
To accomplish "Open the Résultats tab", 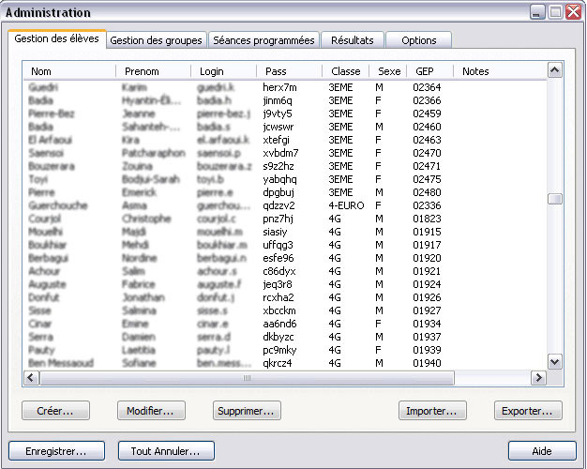I will pos(352,40).
